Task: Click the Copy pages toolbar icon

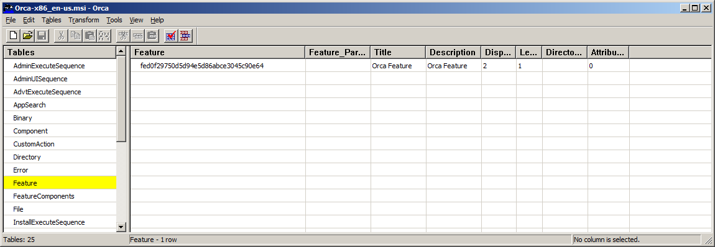Action: (x=76, y=36)
